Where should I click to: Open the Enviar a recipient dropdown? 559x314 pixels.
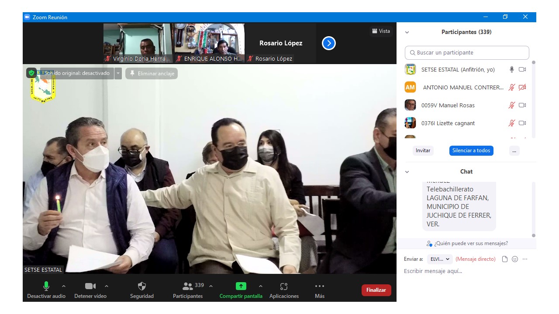point(440,259)
